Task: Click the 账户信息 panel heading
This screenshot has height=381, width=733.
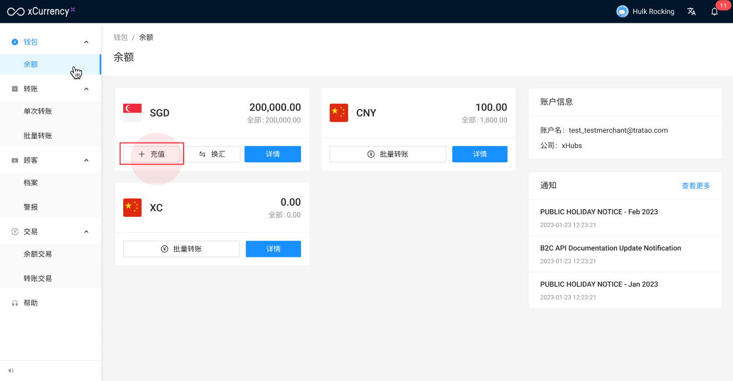Action: (556, 101)
